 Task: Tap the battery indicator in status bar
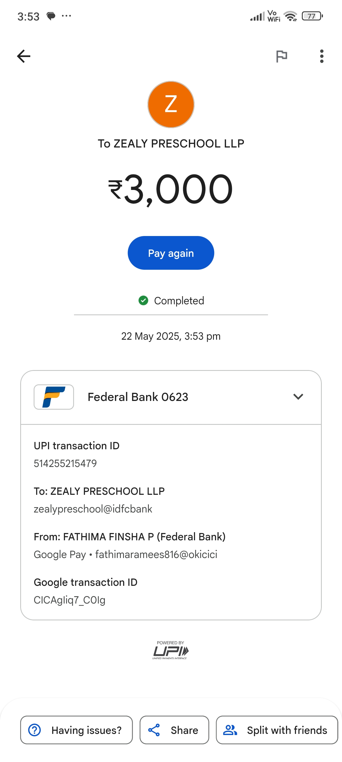pos(312,16)
